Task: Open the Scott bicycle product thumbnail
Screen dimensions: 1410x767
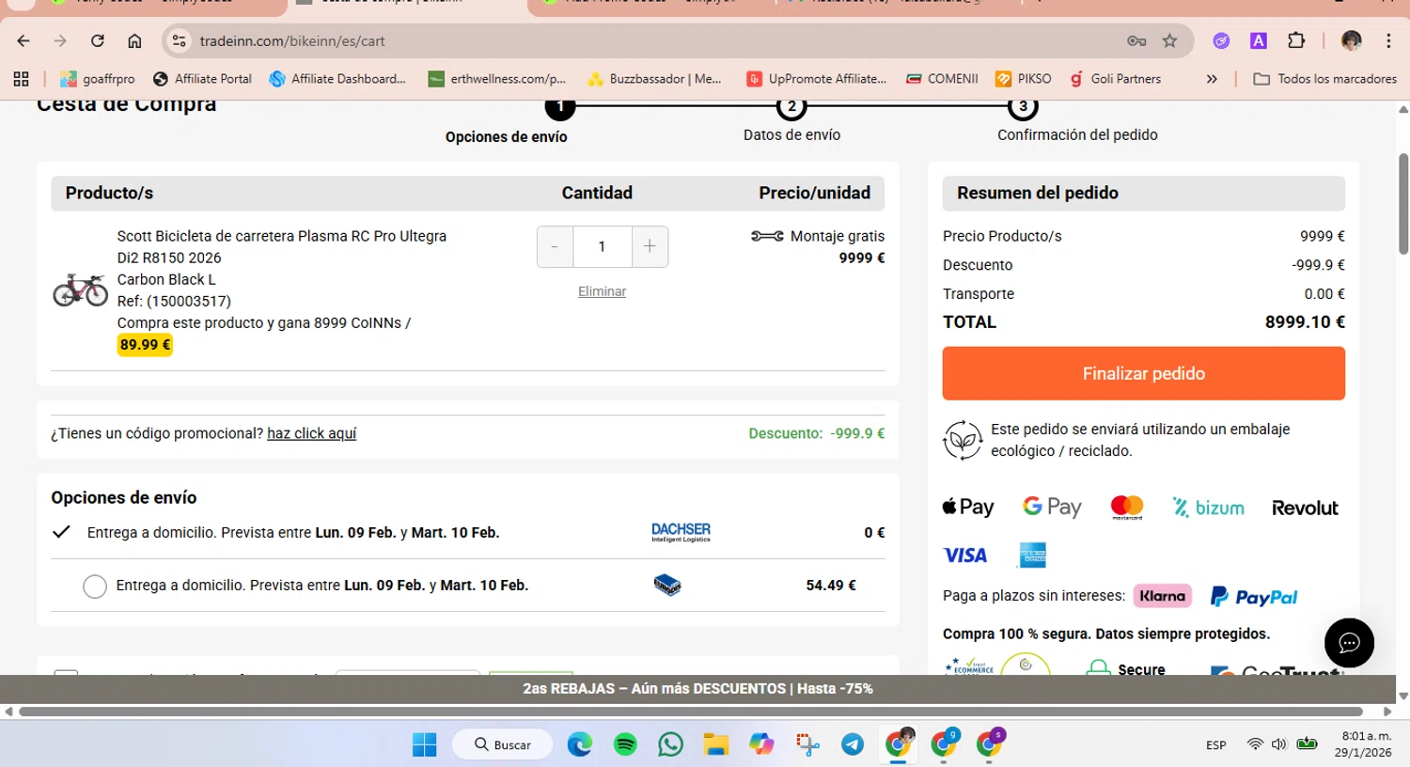Action: pyautogui.click(x=81, y=290)
